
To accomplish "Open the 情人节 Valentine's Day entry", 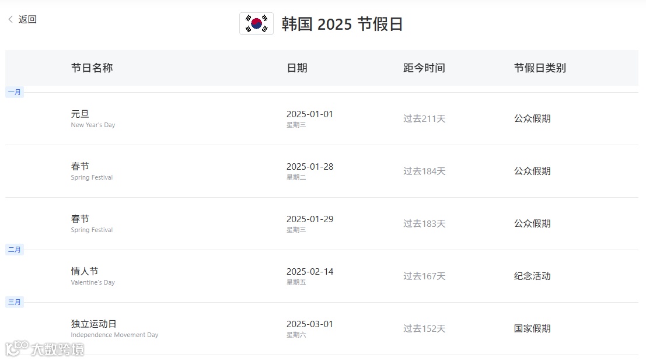I will pos(322,276).
